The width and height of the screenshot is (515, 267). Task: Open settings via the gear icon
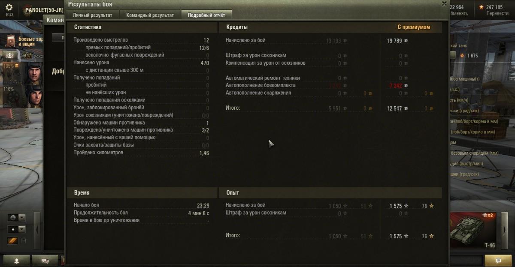click(9, 7)
